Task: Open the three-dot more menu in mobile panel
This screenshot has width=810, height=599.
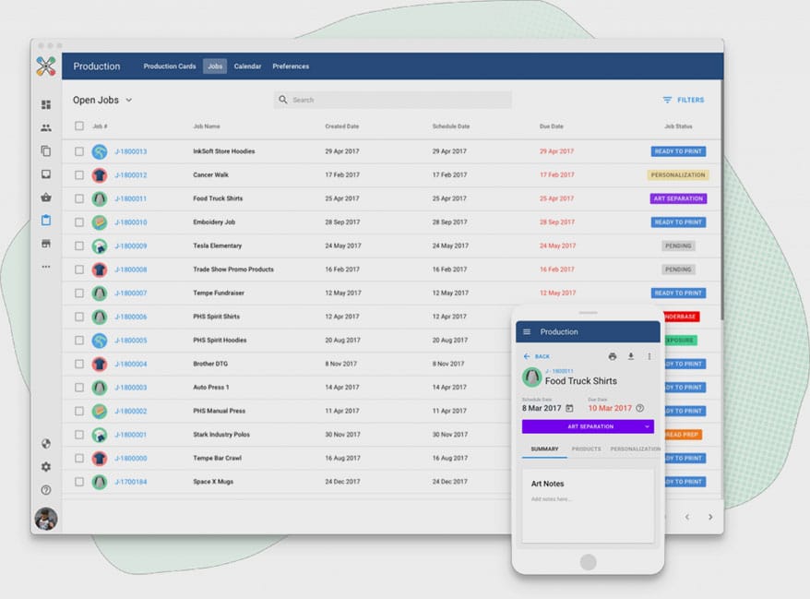Action: 649,356
